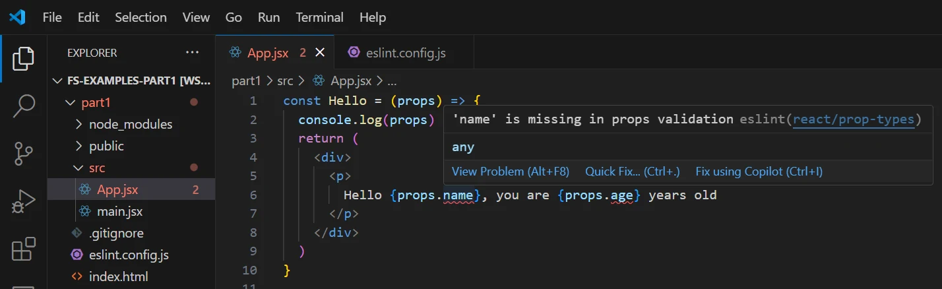Open the Extensions view icon
This screenshot has height=289, width=942.
24,249
